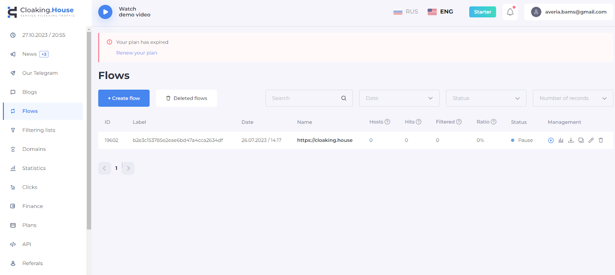Open notifications bell icon
Screen dimensions: 615x275
click(x=510, y=12)
